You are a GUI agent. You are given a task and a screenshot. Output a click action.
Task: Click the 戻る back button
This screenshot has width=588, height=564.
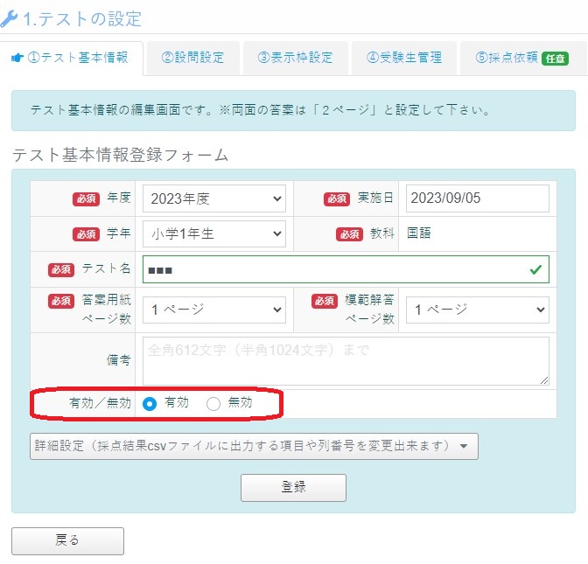tap(67, 540)
